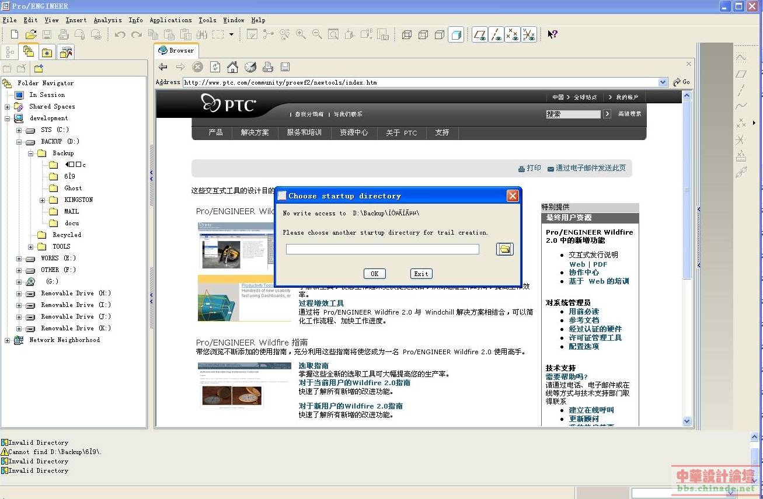
Task: Open the Favorites navigator tab icon
Action: tap(47, 53)
